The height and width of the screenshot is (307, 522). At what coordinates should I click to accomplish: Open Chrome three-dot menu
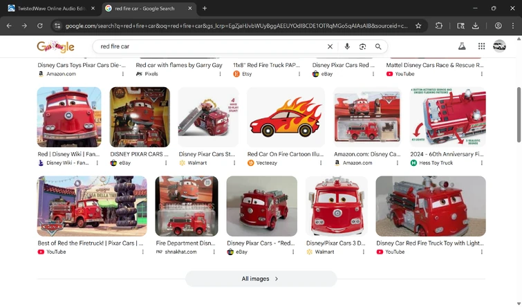pyautogui.click(x=513, y=26)
